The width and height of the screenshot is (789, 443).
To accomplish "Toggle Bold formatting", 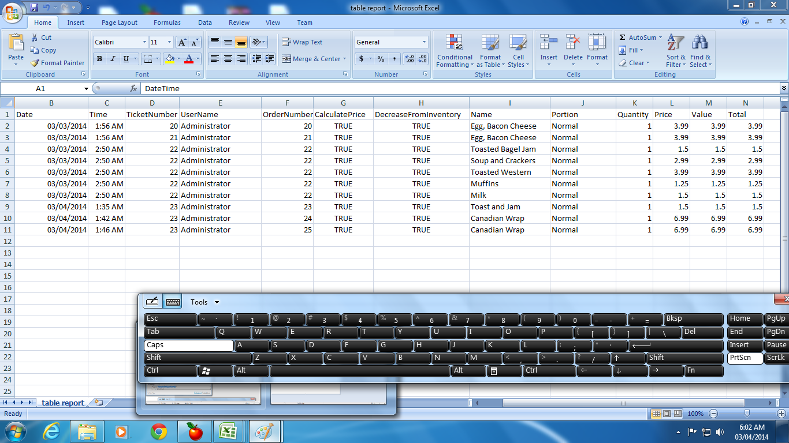I will (99, 59).
